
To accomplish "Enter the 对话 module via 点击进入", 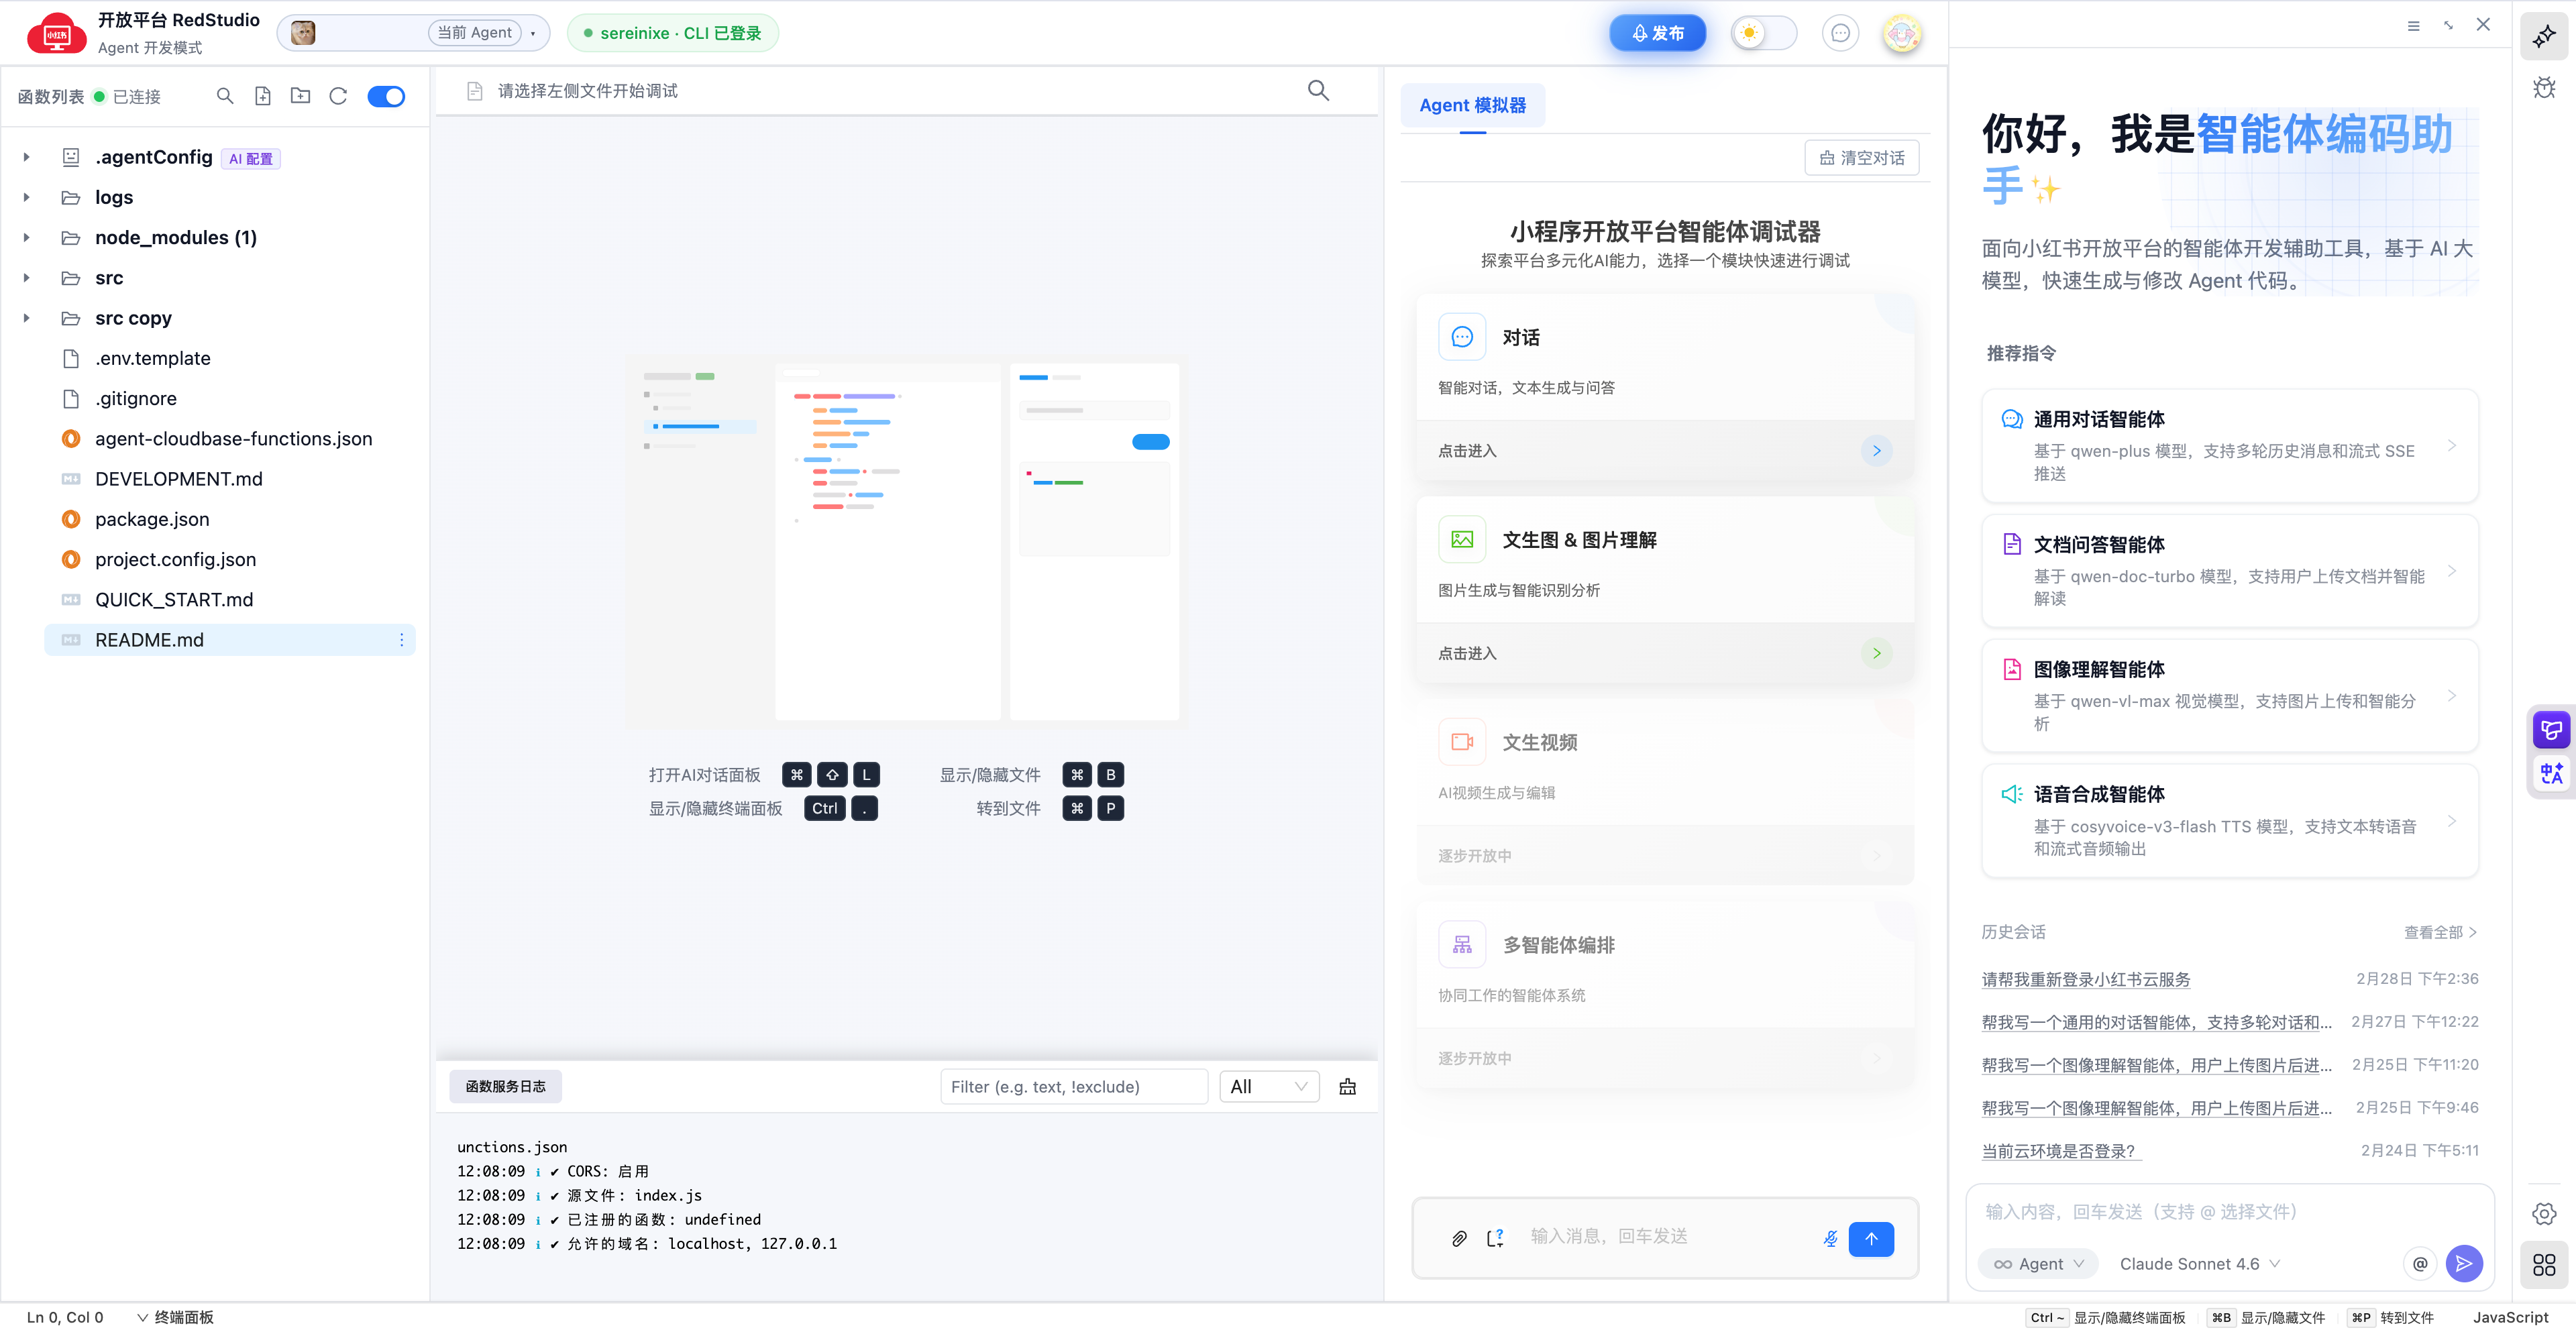I will pyautogui.click(x=1665, y=451).
